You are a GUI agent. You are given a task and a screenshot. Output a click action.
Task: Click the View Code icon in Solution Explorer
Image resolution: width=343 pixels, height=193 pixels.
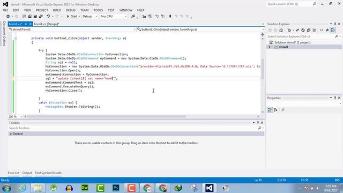322,30
